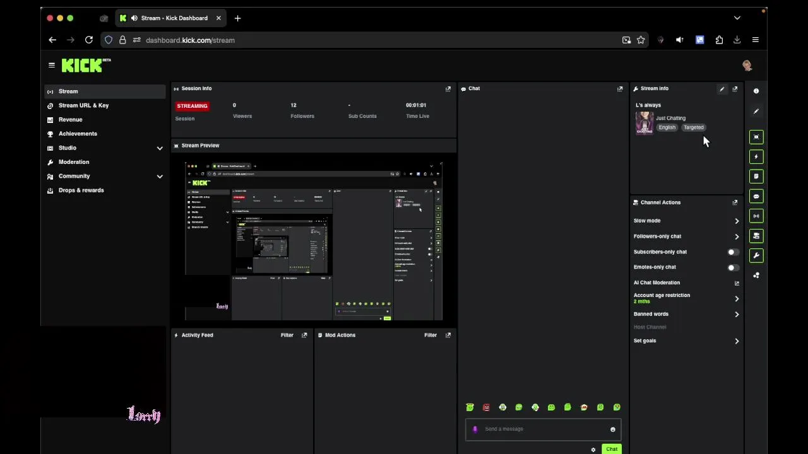This screenshot has height=454, width=808.
Task: Toggle the document notes widget icon
Action: click(756, 177)
